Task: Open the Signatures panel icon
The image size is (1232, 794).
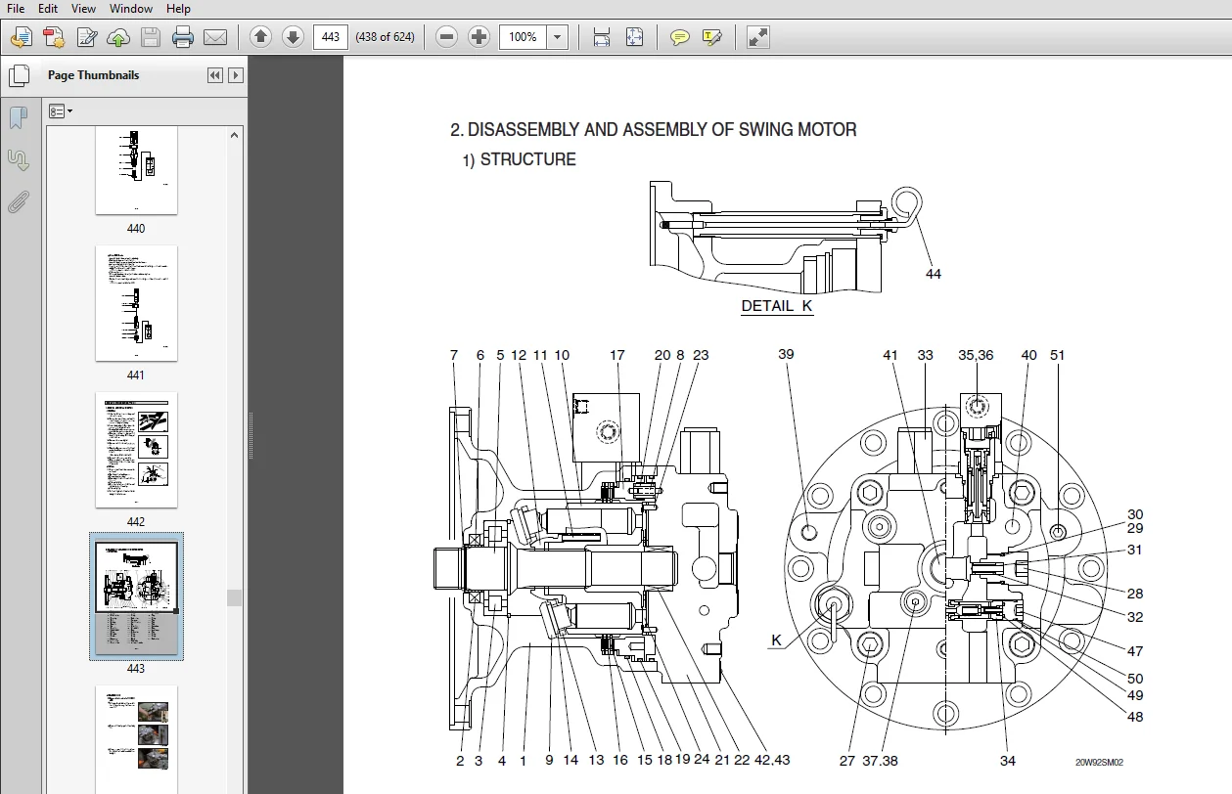Action: coord(18,159)
